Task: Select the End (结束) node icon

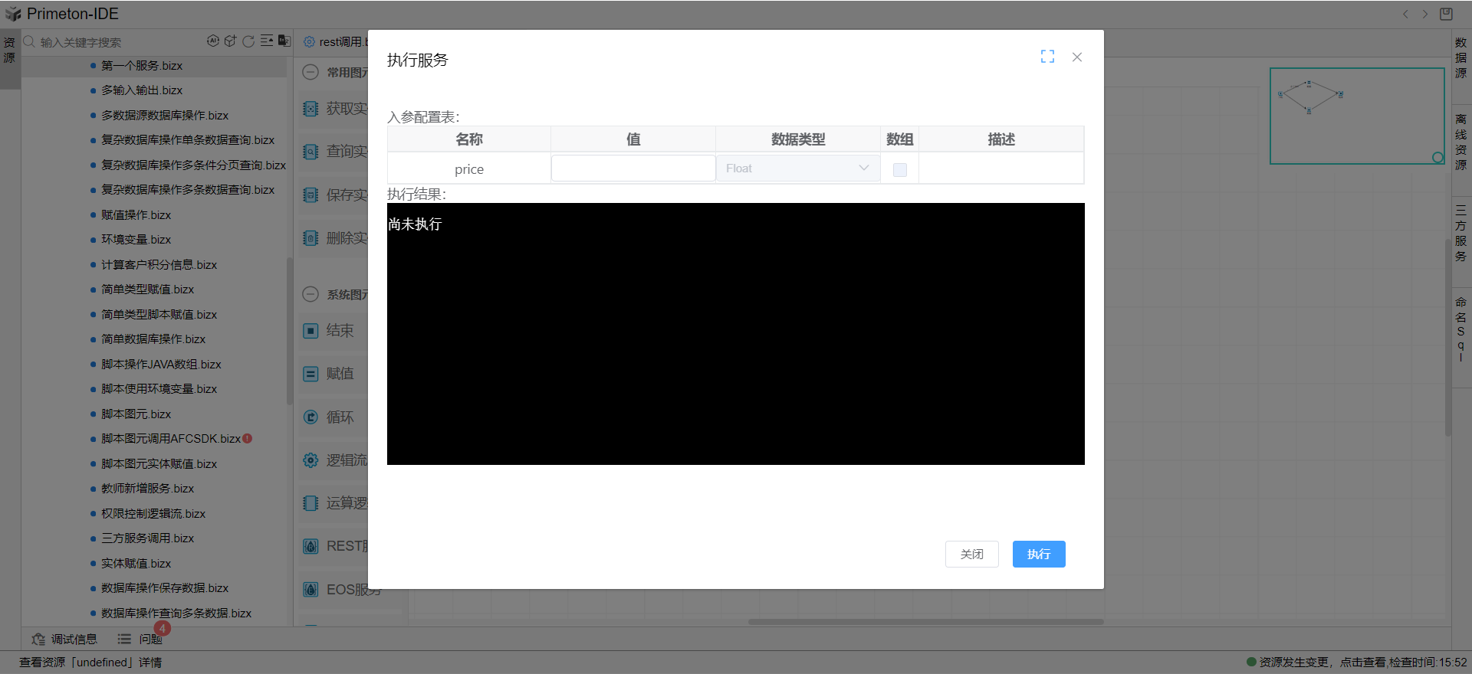Action: (x=310, y=331)
